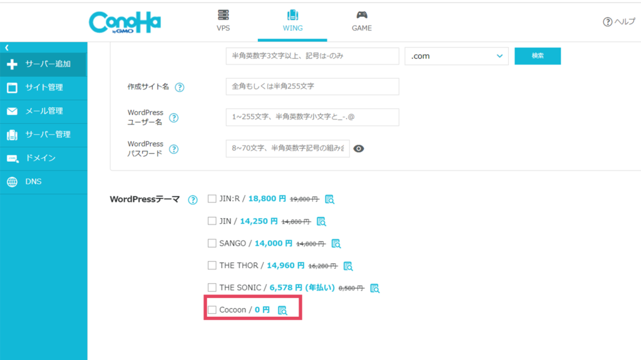Click the ConoHa by GMO logo
This screenshot has width=641, height=360.
[x=125, y=22]
